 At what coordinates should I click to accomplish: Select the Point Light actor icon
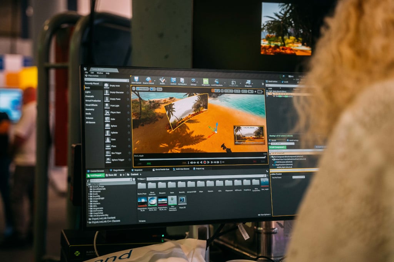[107, 106]
